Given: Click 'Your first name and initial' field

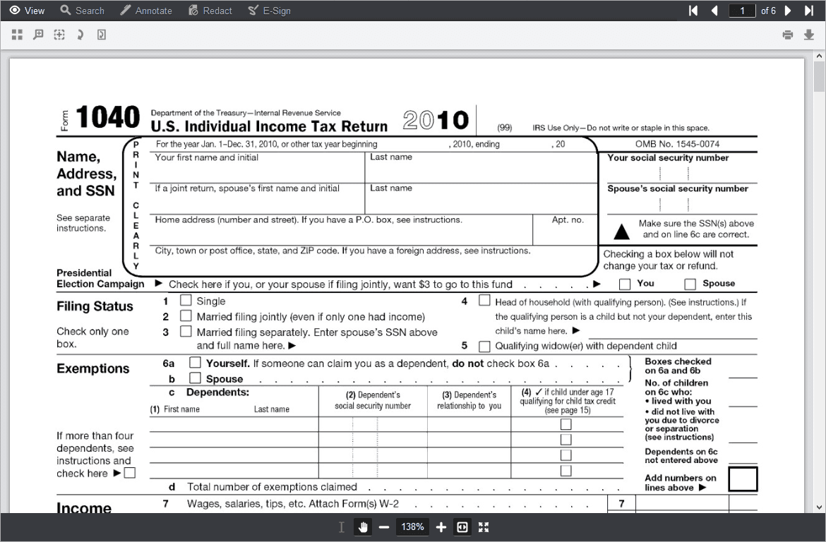Looking at the screenshot, I should coord(257,167).
